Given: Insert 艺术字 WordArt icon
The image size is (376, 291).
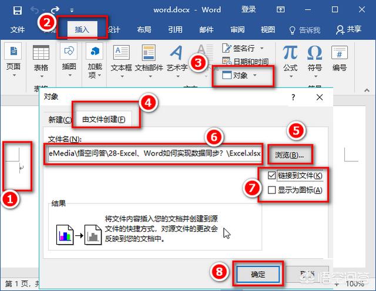Looking at the screenshot, I should [x=177, y=52].
